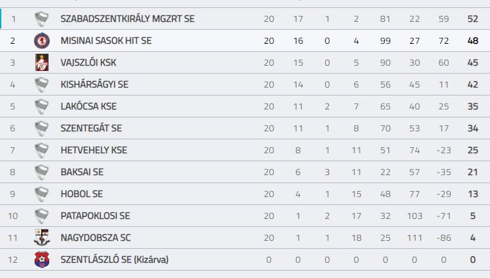This screenshot has height=278, width=490.
Task: Click the Patapoklosi SE shield icon
Action: coord(42,216)
